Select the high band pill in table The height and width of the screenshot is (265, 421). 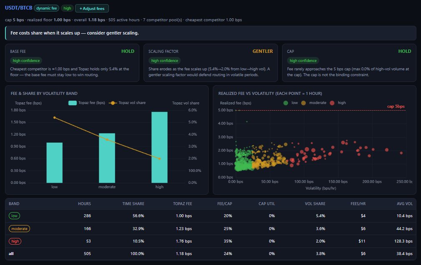point(15,241)
